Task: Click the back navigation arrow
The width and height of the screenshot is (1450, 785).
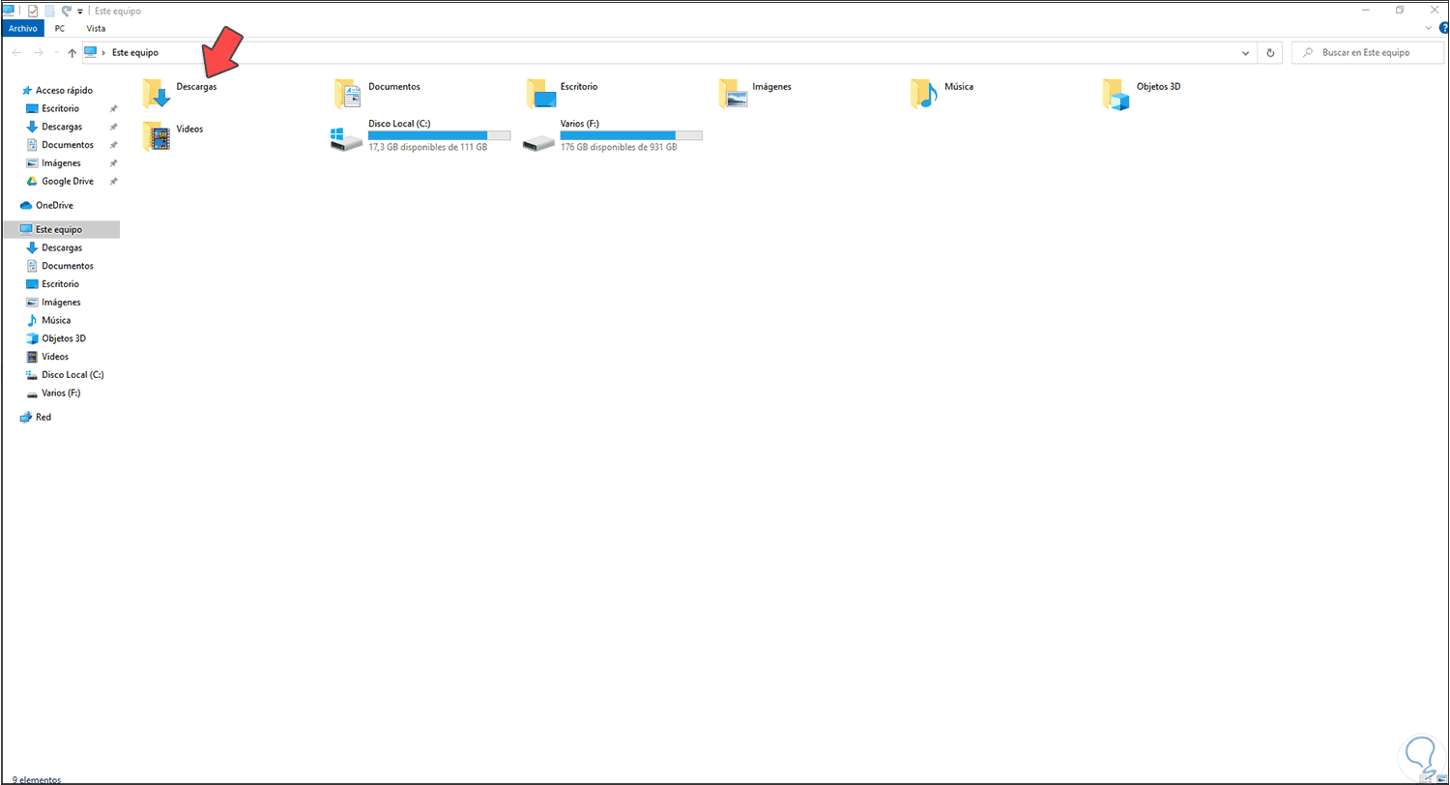Action: 16,52
